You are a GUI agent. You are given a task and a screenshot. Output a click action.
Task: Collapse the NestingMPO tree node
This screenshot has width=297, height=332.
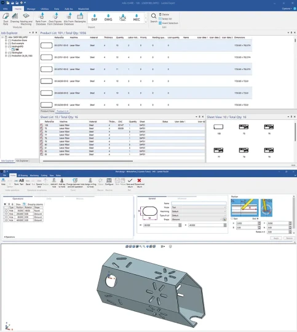(6, 46)
